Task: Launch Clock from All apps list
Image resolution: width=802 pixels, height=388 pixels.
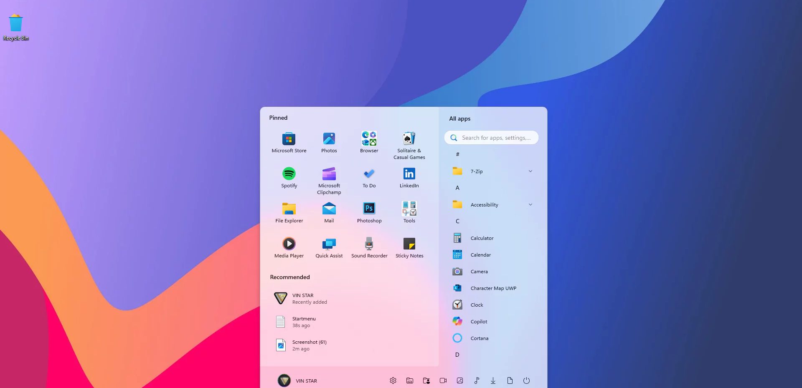Action: [492, 305]
